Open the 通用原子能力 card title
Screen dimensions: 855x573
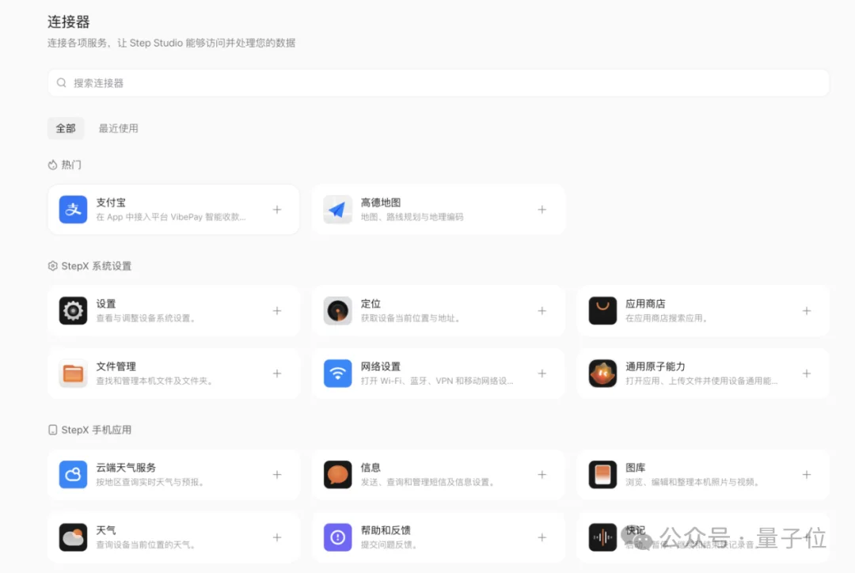pyautogui.click(x=655, y=366)
